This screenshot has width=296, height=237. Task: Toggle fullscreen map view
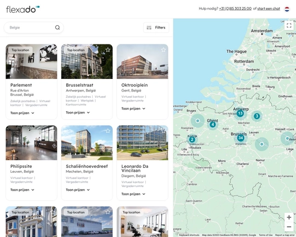pos(289,25)
